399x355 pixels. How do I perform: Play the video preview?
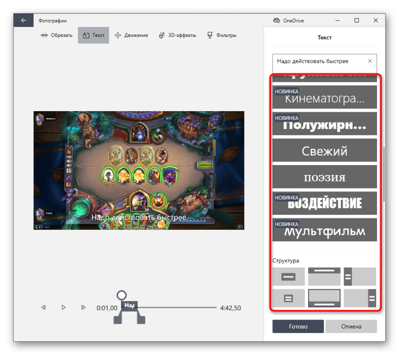coord(64,308)
